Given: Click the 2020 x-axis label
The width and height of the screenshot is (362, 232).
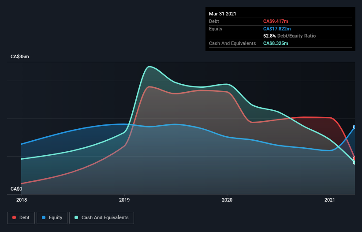Looking at the screenshot, I should (x=227, y=200).
